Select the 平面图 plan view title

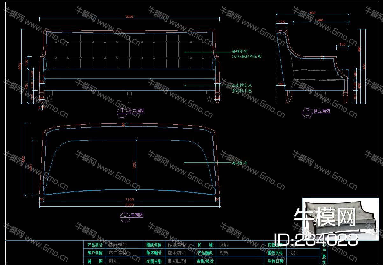(x=137, y=215)
